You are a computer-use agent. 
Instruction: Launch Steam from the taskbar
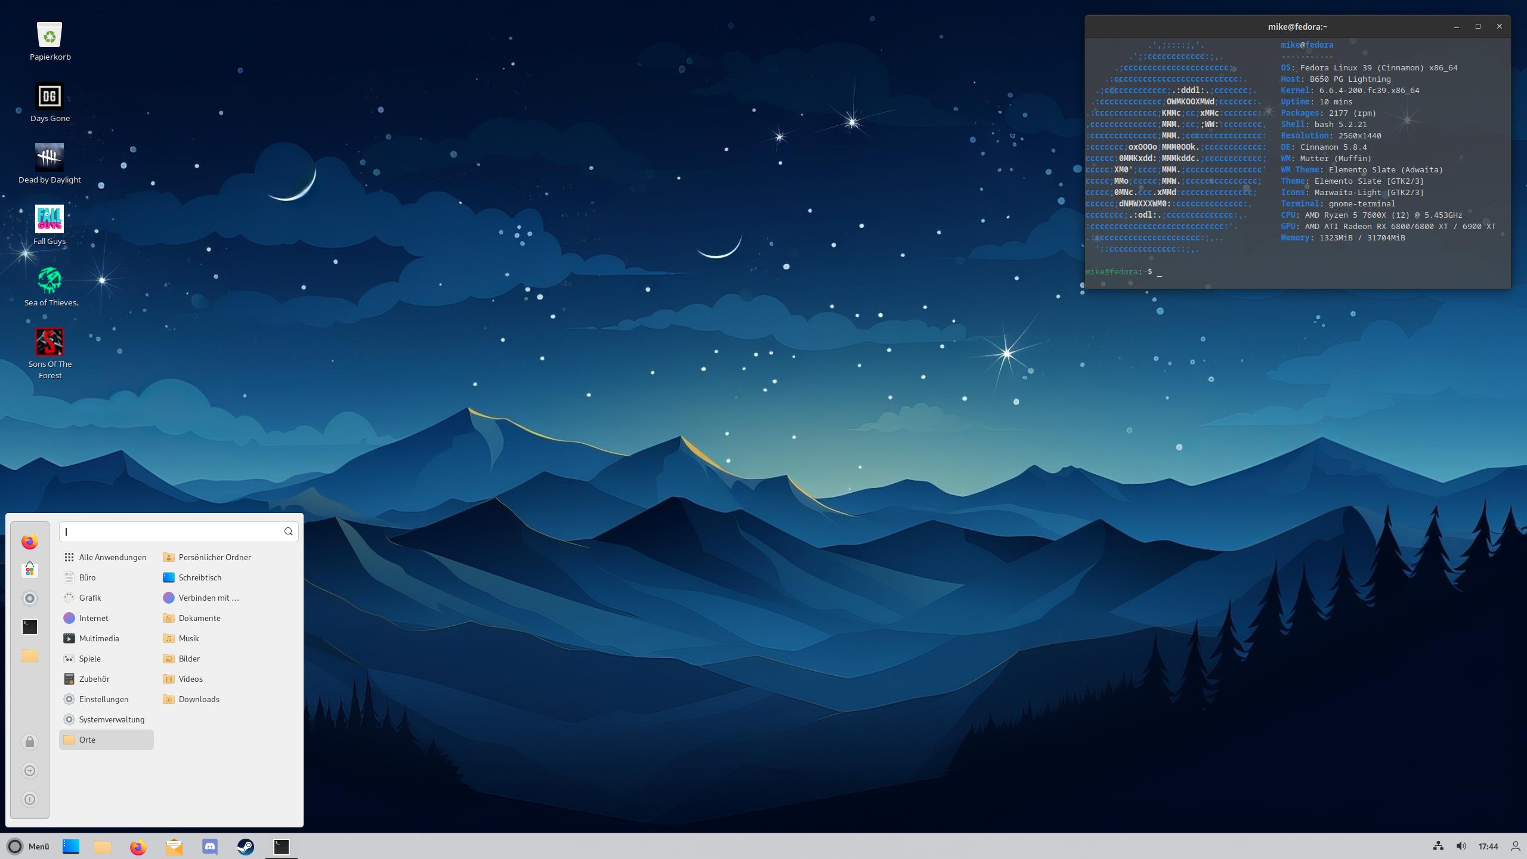click(245, 846)
